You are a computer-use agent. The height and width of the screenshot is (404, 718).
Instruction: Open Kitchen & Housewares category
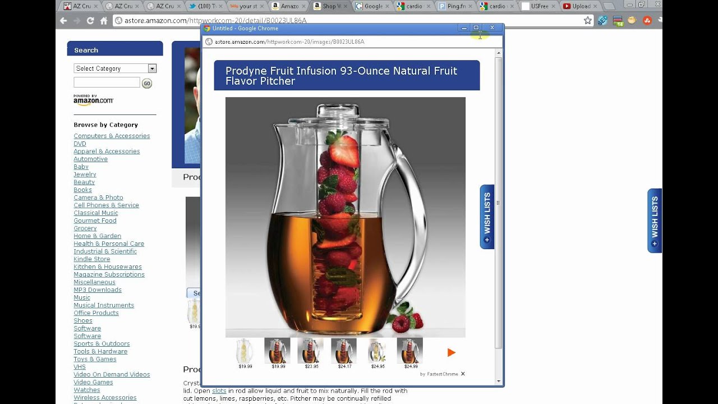click(x=108, y=267)
